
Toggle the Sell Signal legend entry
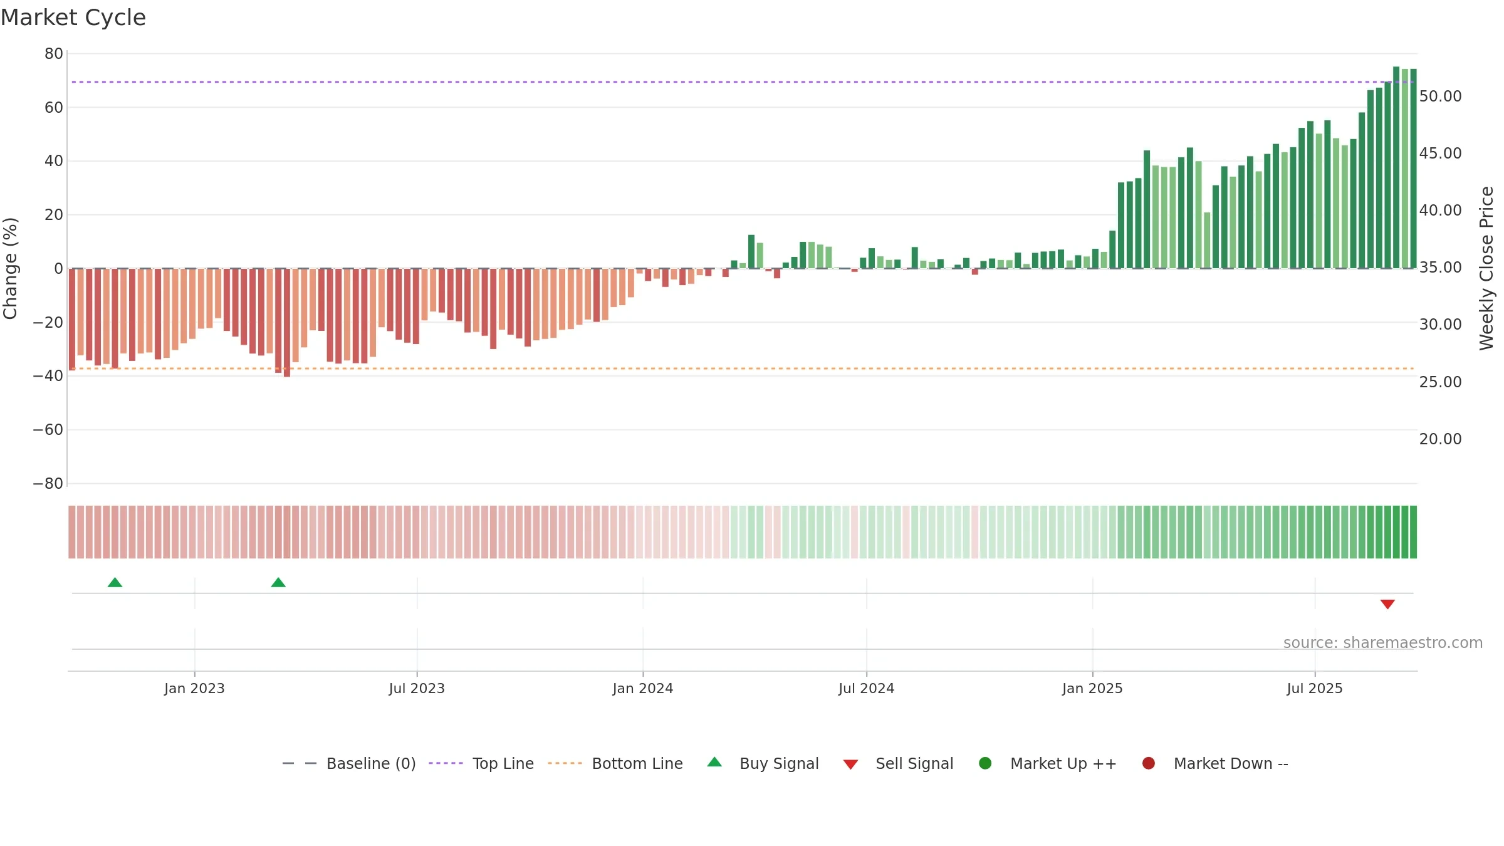tap(898, 763)
